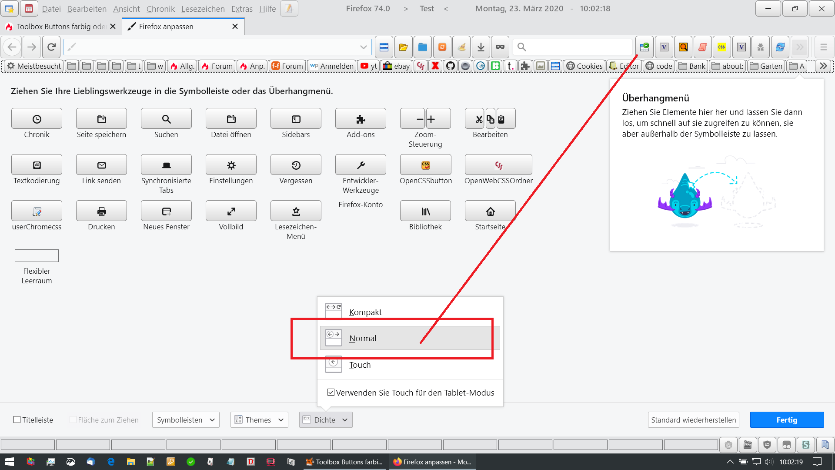The height and width of the screenshot is (470, 835).
Task: Select the Sidebars tool icon
Action: click(x=296, y=119)
